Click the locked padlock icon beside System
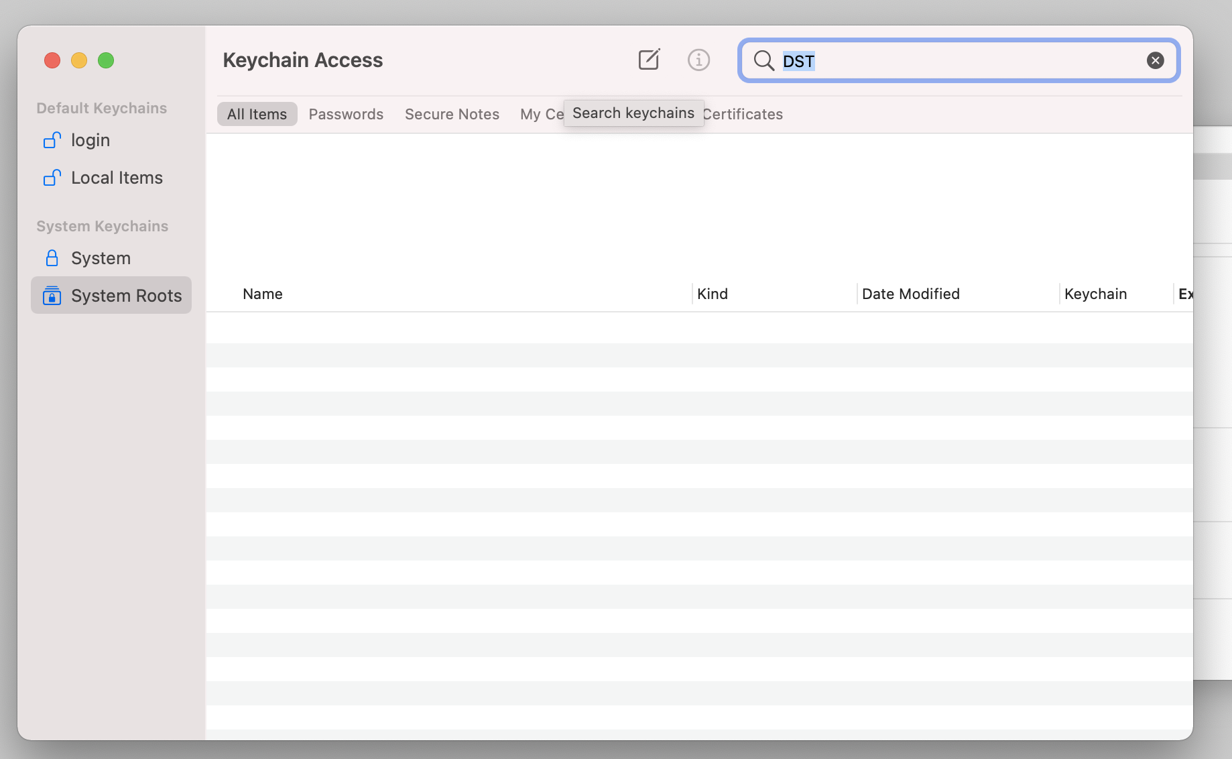Image resolution: width=1232 pixels, height=759 pixels. pos(52,258)
